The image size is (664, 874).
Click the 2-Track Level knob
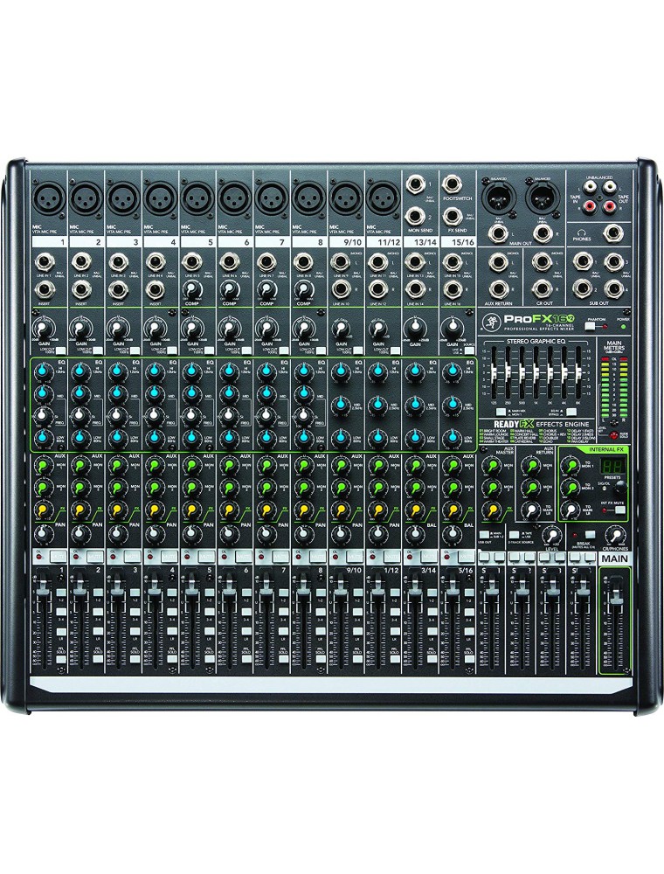[552, 533]
